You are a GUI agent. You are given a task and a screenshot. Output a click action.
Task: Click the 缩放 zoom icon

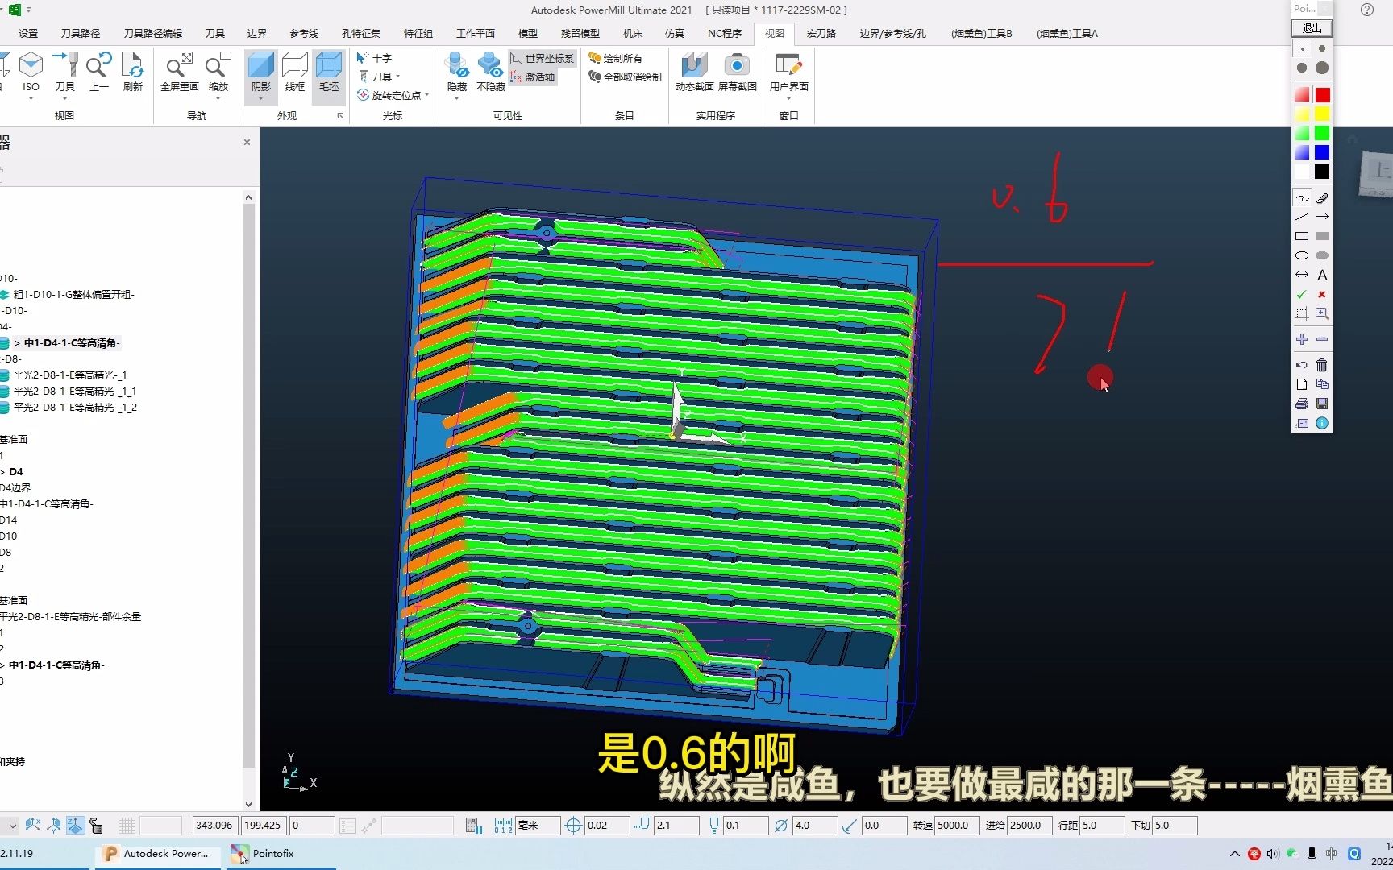(x=218, y=65)
